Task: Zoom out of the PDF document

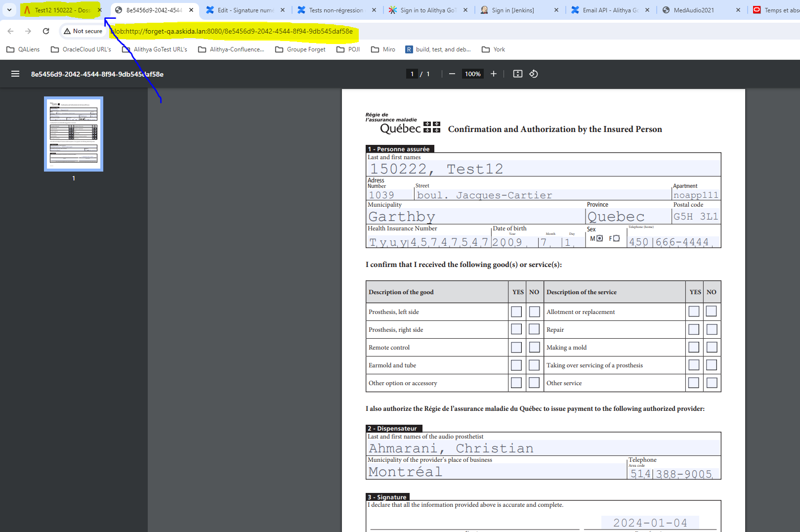Action: coord(451,74)
